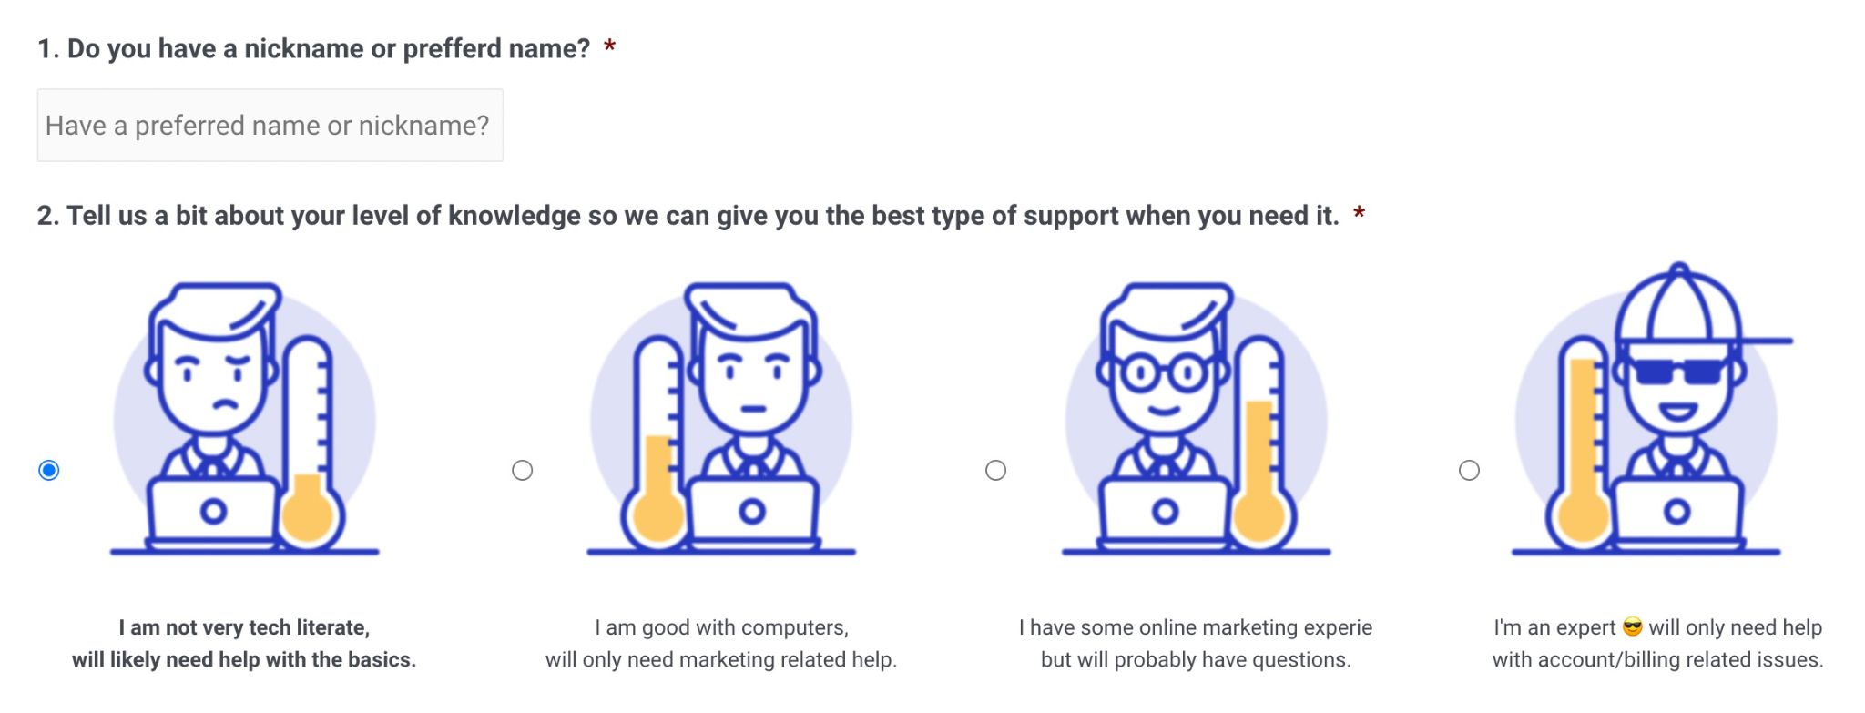Choose the 'good with computers' radio button
This screenshot has width=1865, height=713.
(522, 470)
